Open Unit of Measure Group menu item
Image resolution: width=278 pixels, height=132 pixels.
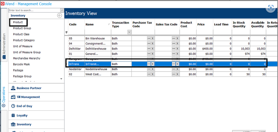[x=27, y=52]
